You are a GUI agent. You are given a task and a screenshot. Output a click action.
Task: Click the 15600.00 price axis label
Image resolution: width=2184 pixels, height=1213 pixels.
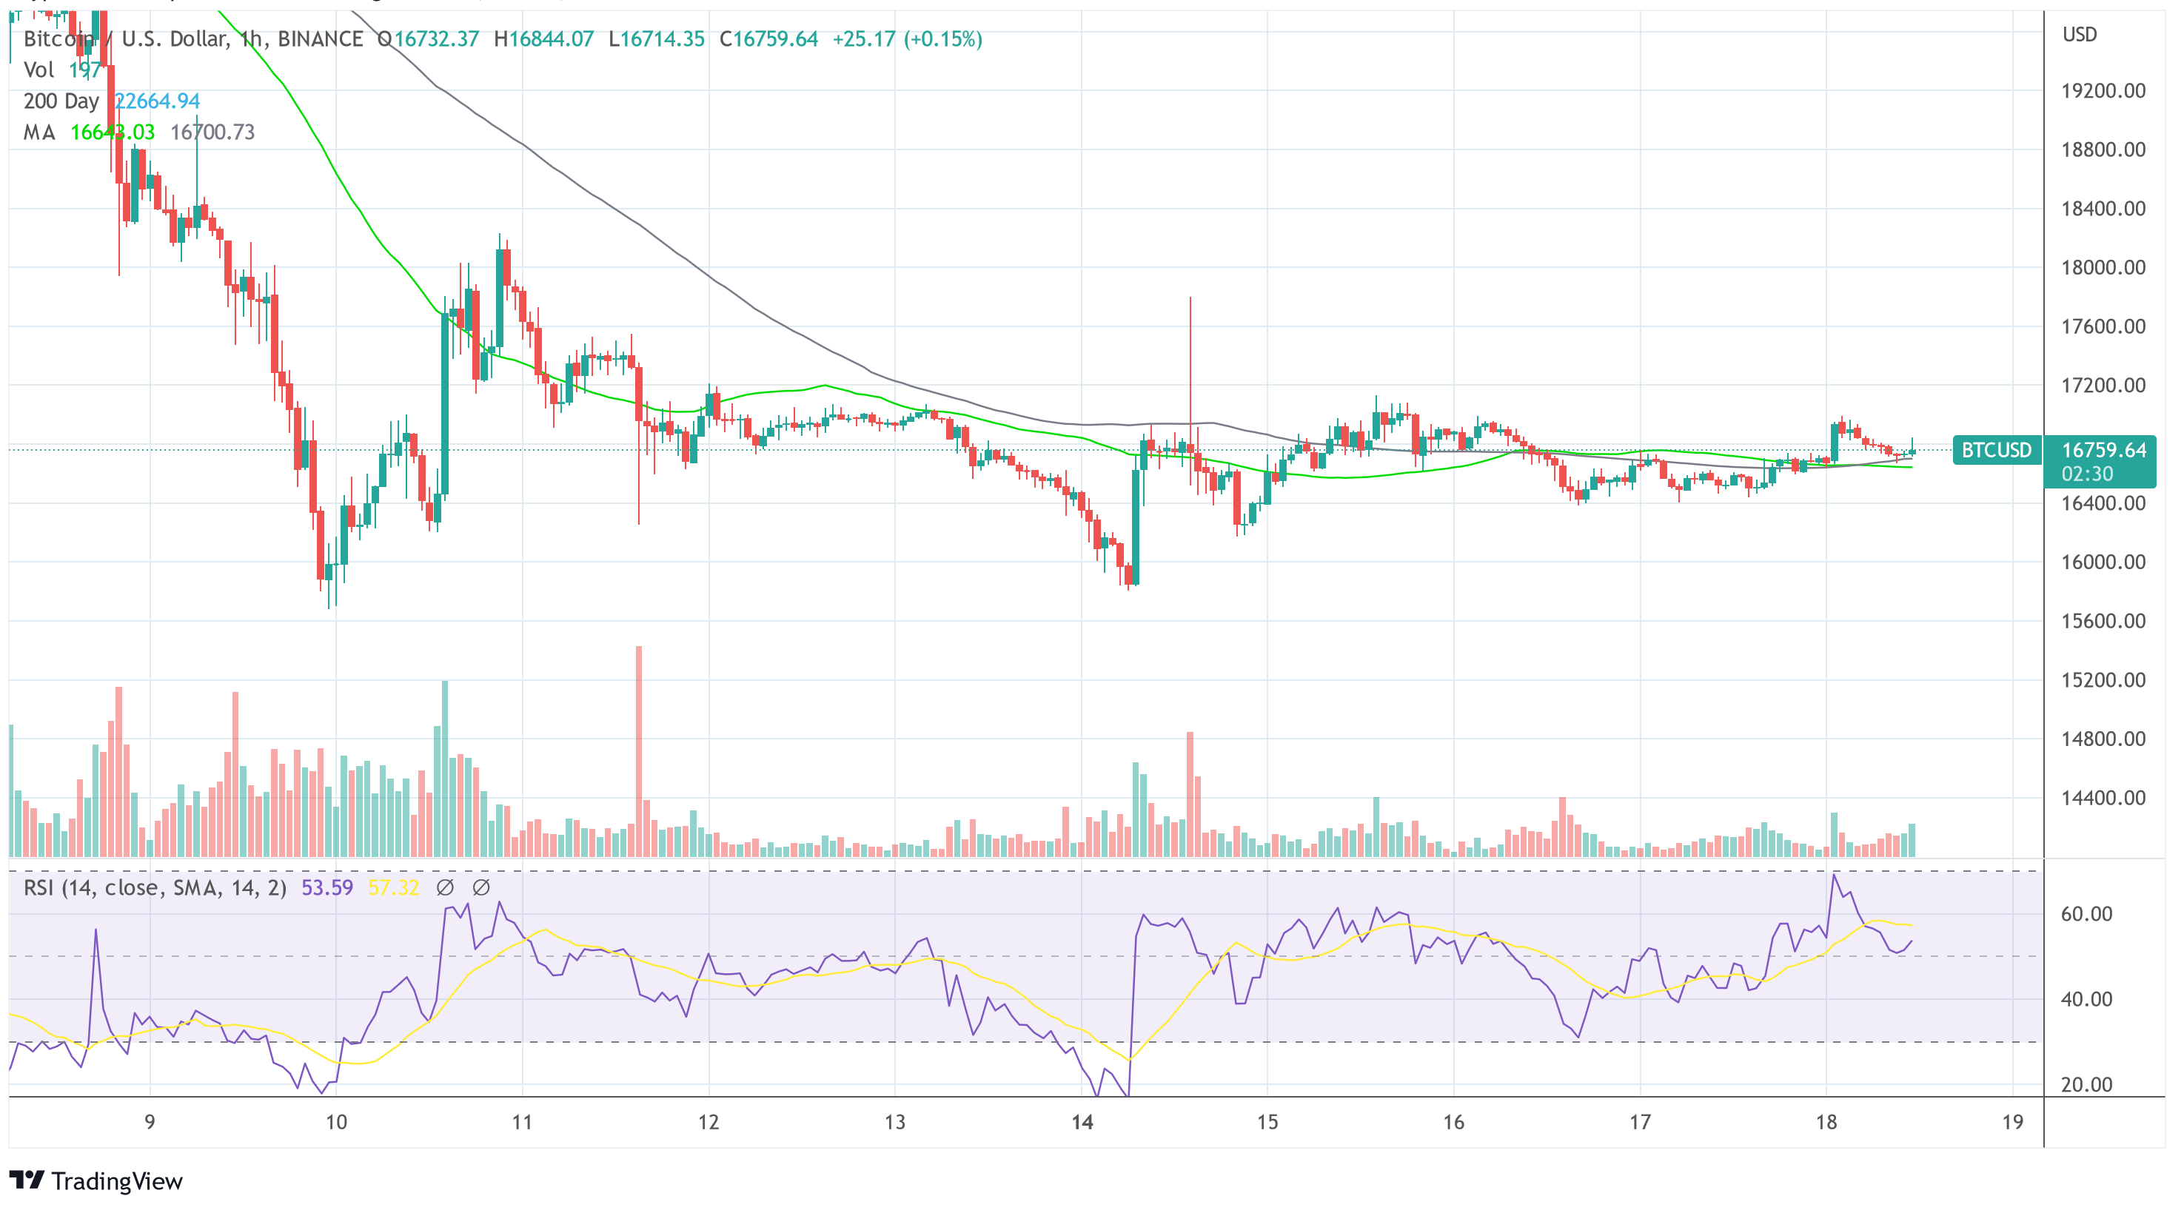point(2103,622)
